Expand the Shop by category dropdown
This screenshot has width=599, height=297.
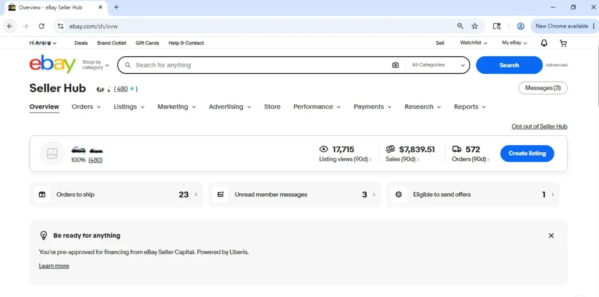(x=95, y=64)
